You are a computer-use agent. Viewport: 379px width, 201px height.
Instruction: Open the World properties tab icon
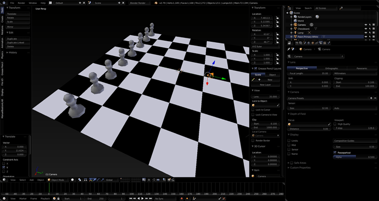pyautogui.click(x=309, y=43)
